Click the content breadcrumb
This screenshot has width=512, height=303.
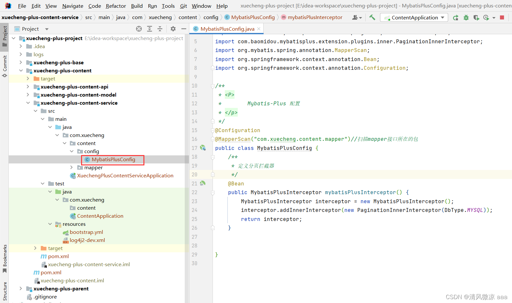pos(188,17)
